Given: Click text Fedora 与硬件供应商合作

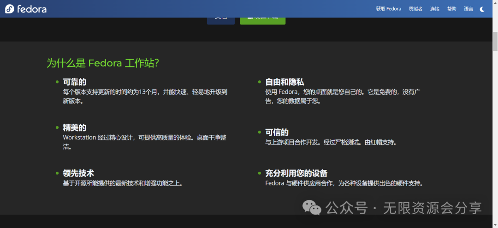Looking at the screenshot, I should coord(344,183).
